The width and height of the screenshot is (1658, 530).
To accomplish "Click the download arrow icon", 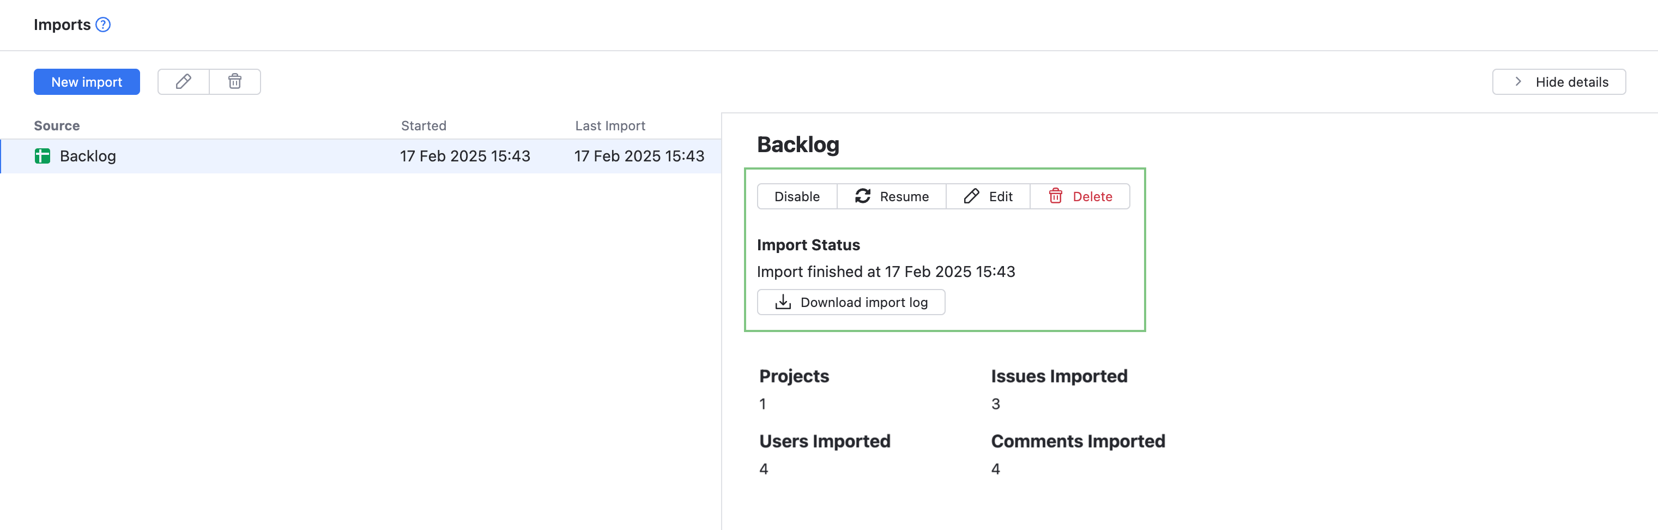I will pyautogui.click(x=783, y=302).
